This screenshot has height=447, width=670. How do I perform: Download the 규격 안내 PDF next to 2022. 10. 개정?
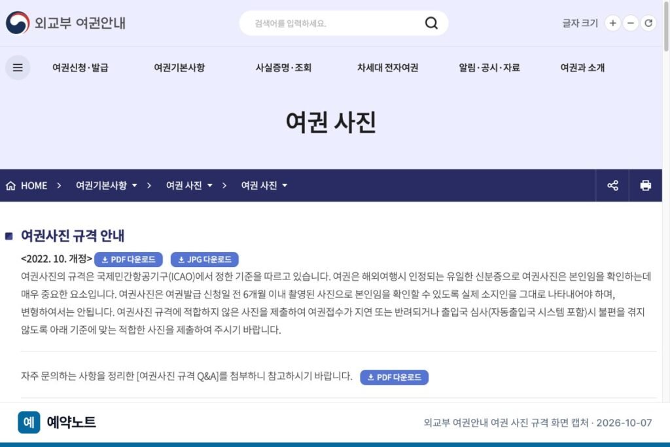128,259
